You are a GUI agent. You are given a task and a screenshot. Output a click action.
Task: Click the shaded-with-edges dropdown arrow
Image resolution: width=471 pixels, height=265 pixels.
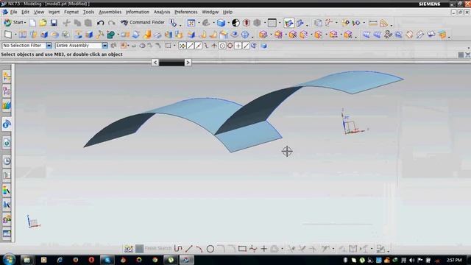point(228,23)
